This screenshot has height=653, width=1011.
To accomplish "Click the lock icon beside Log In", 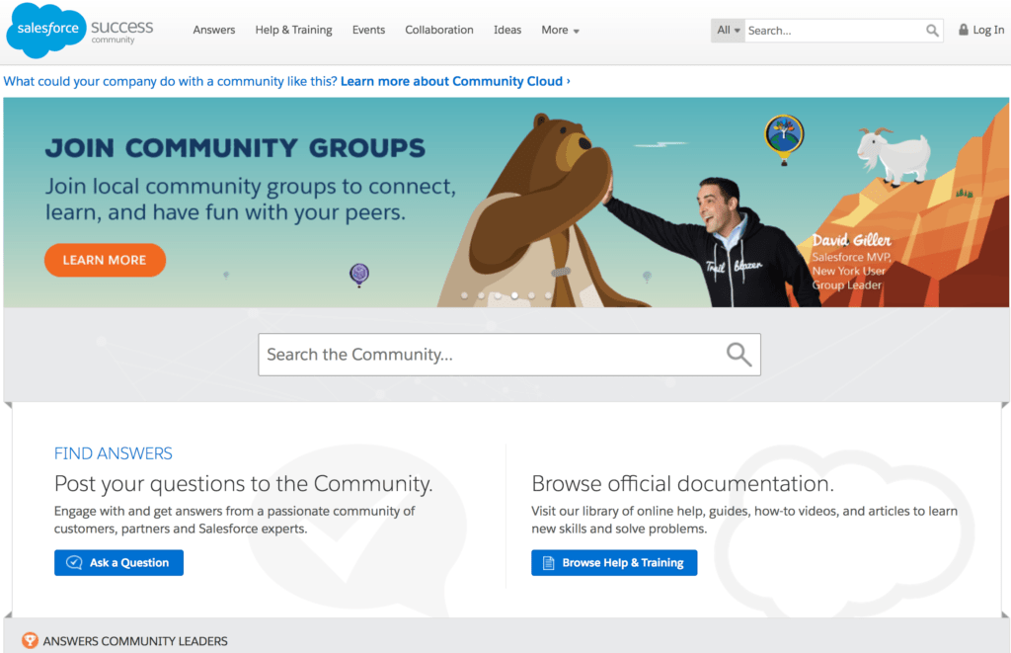I will tap(964, 30).
